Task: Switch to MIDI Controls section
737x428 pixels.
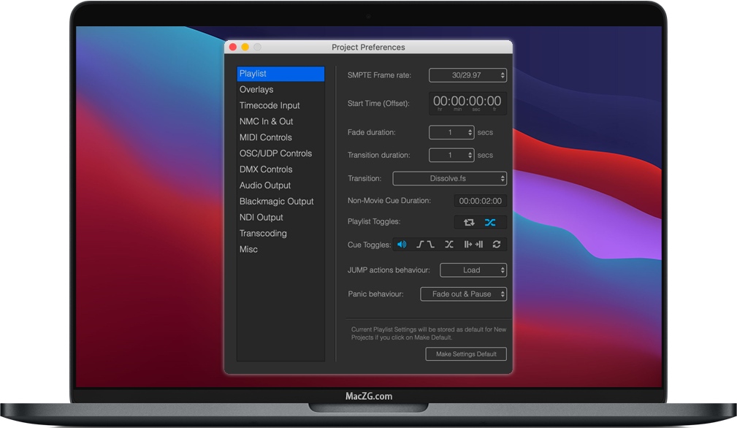Action: [x=265, y=137]
